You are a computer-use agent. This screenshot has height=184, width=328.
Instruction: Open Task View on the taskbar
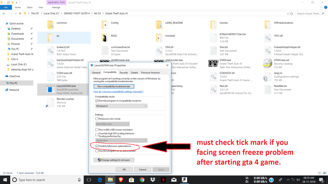coord(89,180)
